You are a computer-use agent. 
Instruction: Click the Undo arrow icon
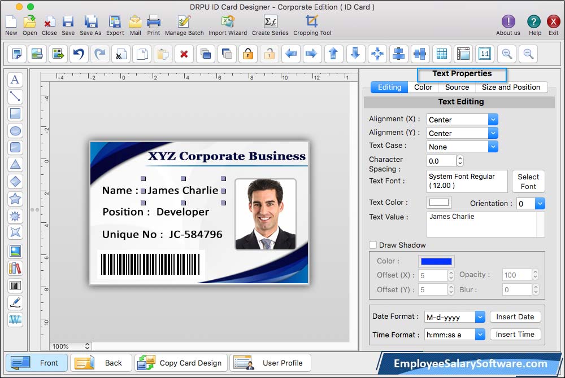coord(79,54)
